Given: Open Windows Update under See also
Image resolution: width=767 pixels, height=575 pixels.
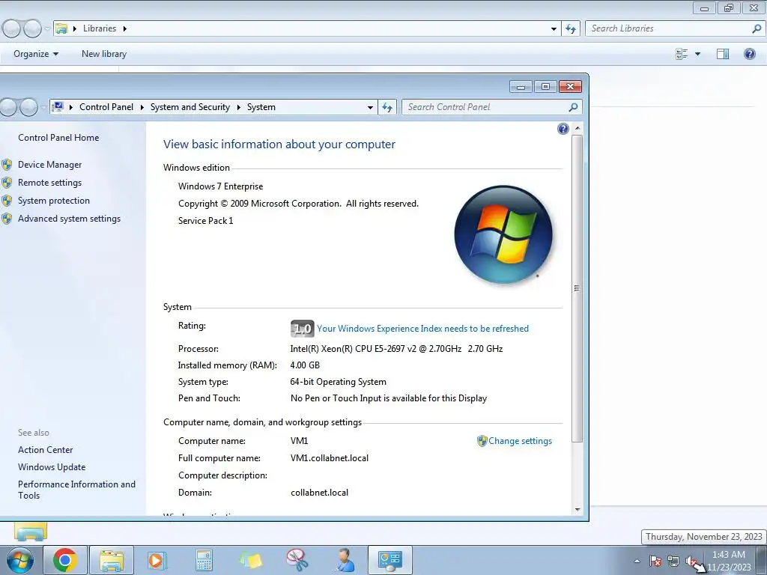Looking at the screenshot, I should pos(52,467).
